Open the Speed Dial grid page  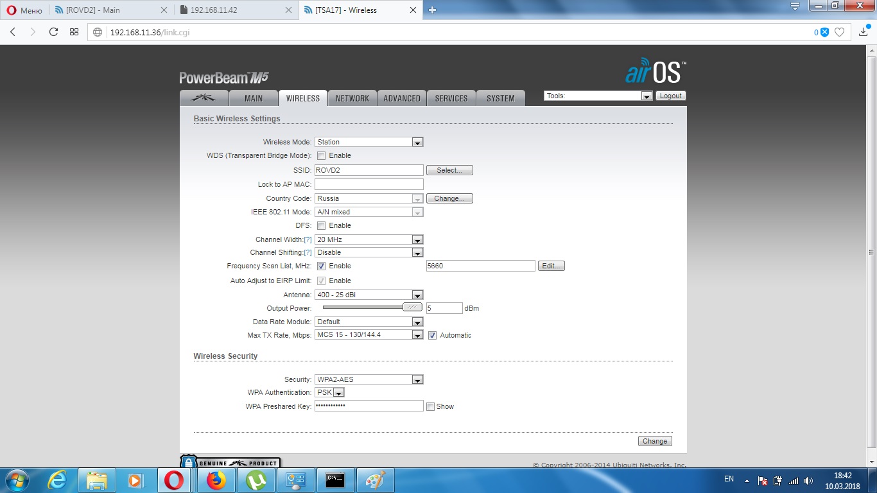point(74,32)
